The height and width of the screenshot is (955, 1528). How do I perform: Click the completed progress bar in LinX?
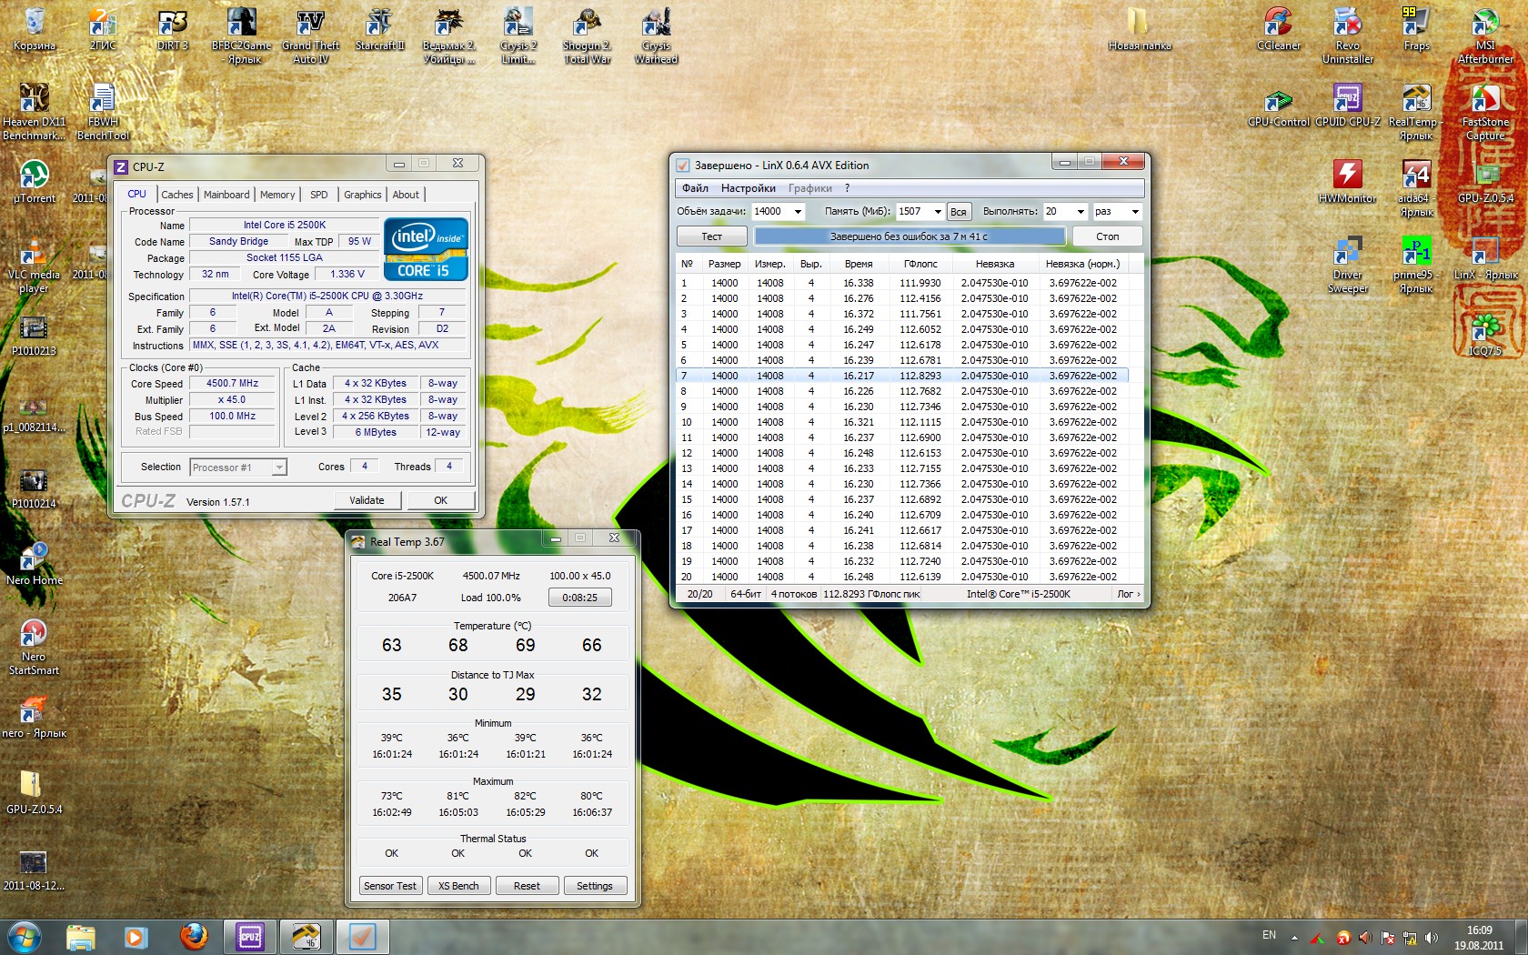[x=909, y=236]
